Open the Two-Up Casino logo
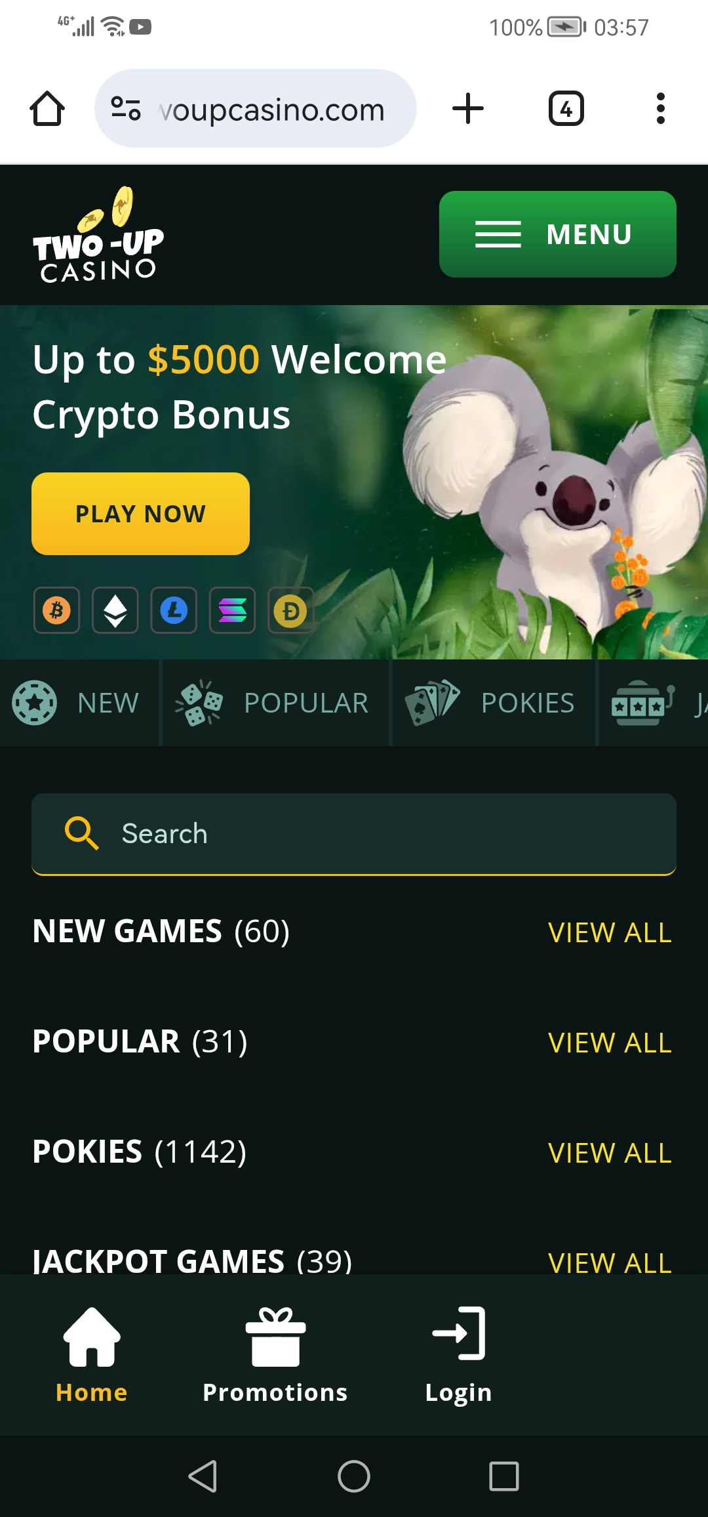 coord(98,235)
